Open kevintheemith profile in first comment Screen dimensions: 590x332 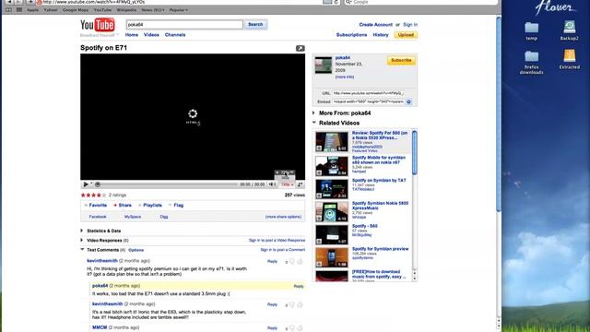(102, 260)
